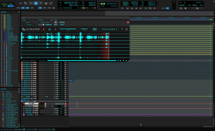The image size is (215, 131).
Task: Select the Zoomer tool in toolbar
Action: 26,3
